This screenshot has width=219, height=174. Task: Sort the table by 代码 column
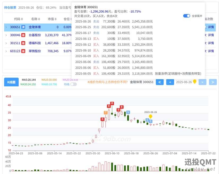(x=22, y=19)
